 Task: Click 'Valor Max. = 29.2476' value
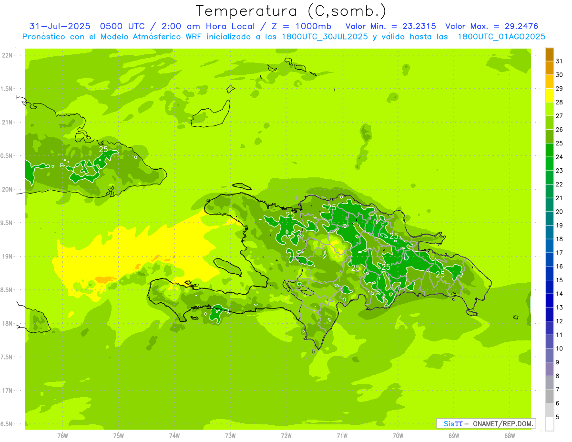click(491, 26)
